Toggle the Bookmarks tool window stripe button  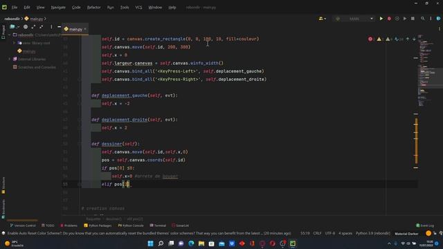[3, 209]
